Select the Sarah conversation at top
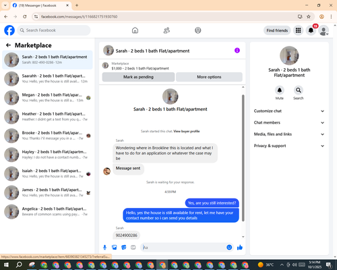 coord(47,60)
